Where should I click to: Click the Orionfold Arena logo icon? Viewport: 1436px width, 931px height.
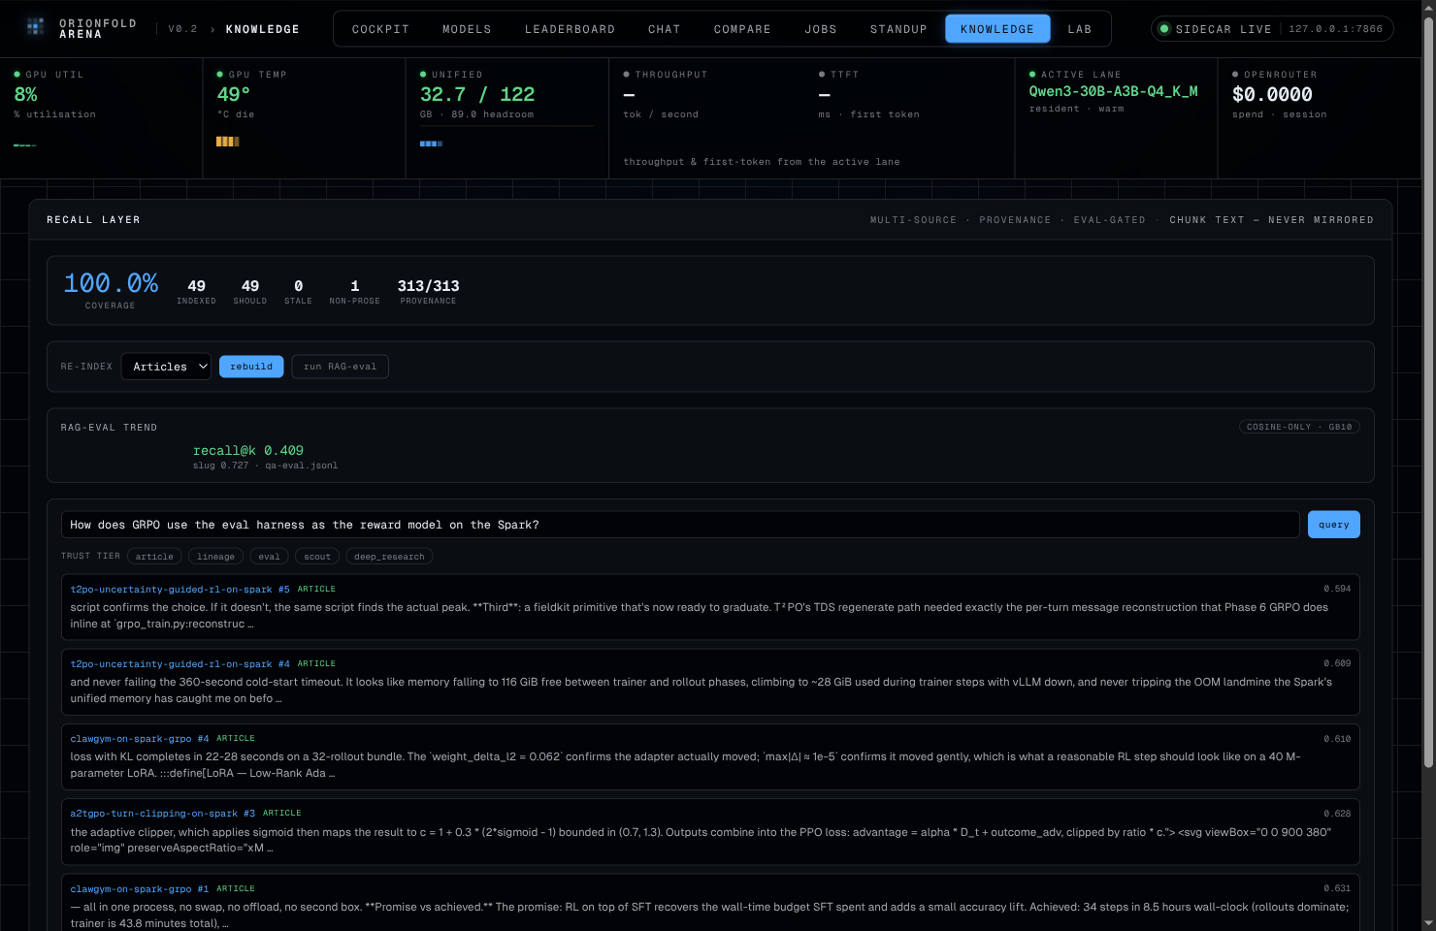click(x=36, y=27)
